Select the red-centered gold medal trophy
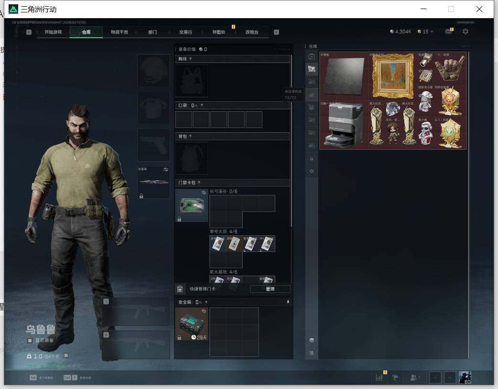498x389 pixels. pyautogui.click(x=450, y=101)
